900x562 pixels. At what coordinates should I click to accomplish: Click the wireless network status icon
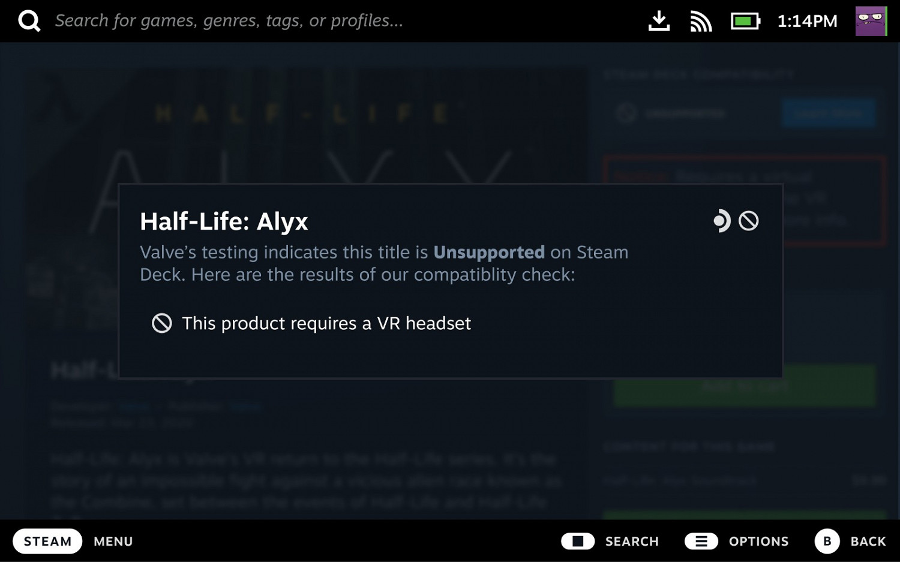click(700, 22)
